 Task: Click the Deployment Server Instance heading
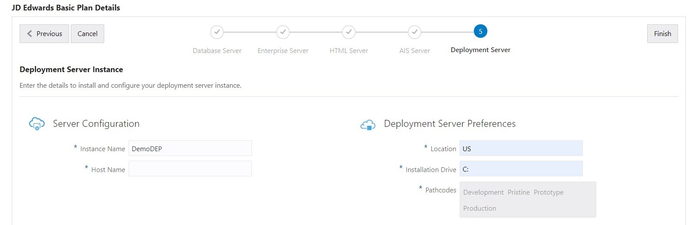(71, 69)
